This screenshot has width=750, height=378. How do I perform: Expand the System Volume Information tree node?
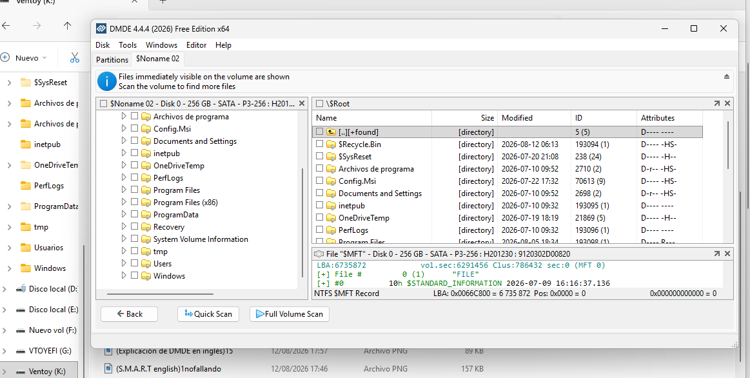click(x=124, y=239)
